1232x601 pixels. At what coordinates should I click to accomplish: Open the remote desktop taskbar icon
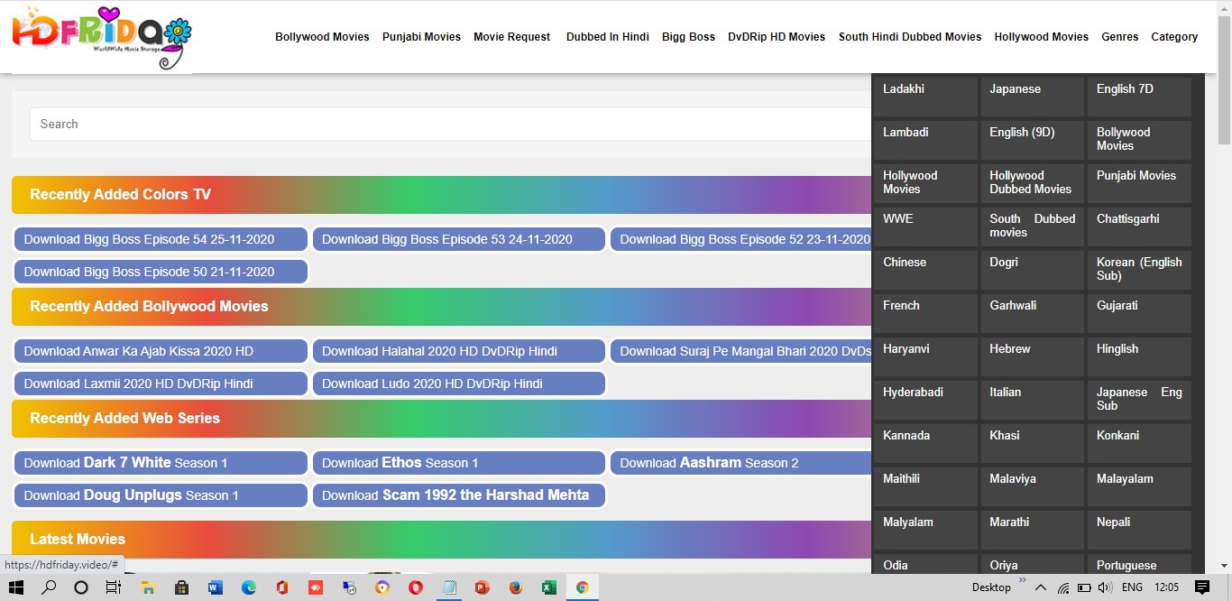[x=349, y=587]
